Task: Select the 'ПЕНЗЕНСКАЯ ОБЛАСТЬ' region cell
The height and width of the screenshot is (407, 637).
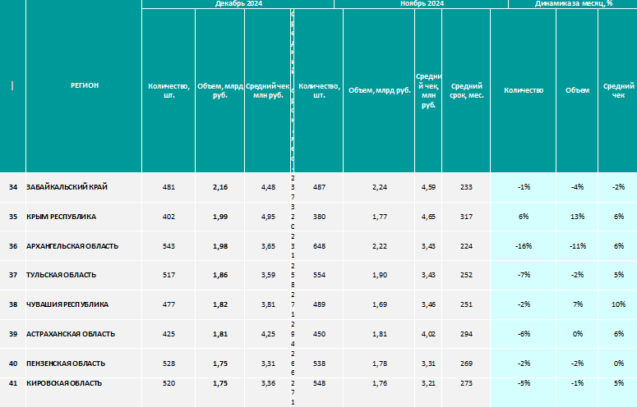Action: pyautogui.click(x=84, y=364)
